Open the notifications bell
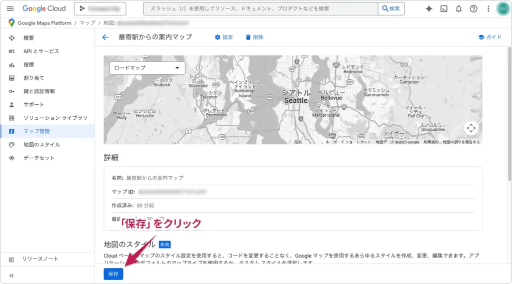 tap(458, 9)
